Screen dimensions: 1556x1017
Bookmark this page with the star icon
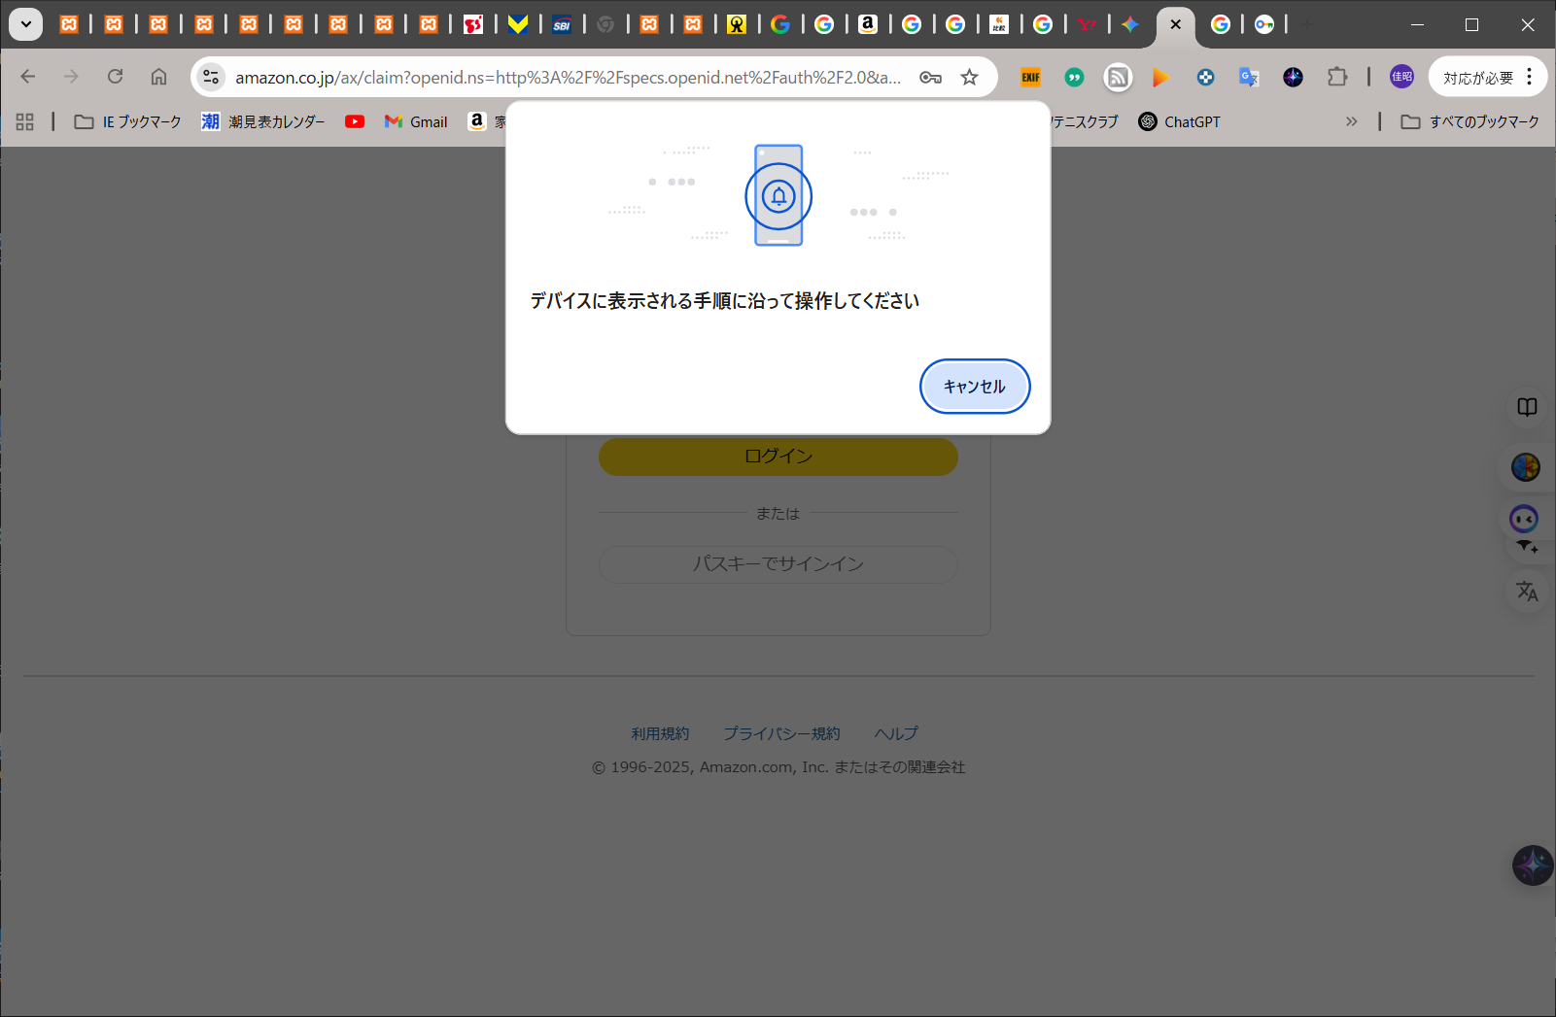969,78
